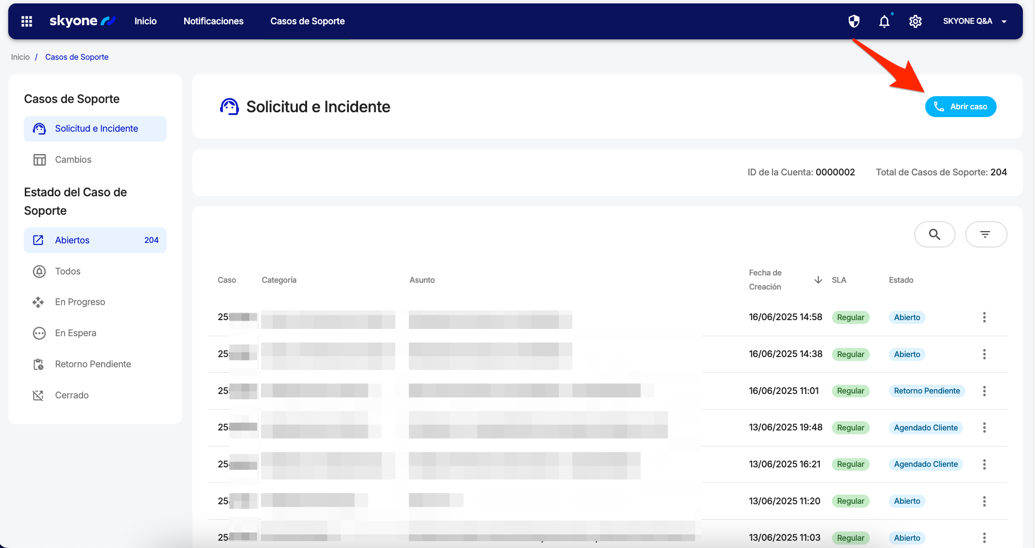Click the Inicio breadcrumb link

20,57
